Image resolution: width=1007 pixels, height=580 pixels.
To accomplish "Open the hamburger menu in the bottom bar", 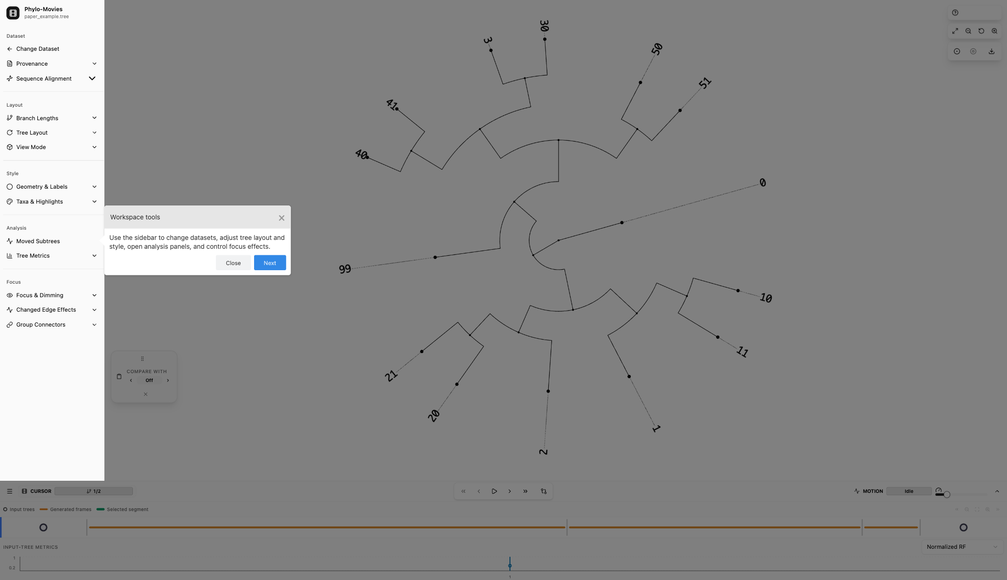I will (9, 491).
